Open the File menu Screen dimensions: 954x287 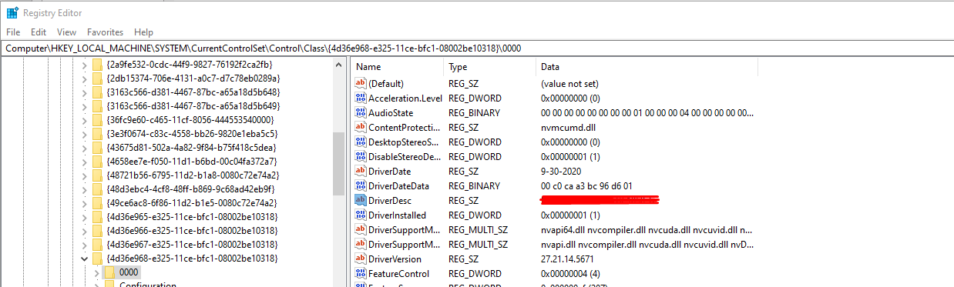pos(13,32)
